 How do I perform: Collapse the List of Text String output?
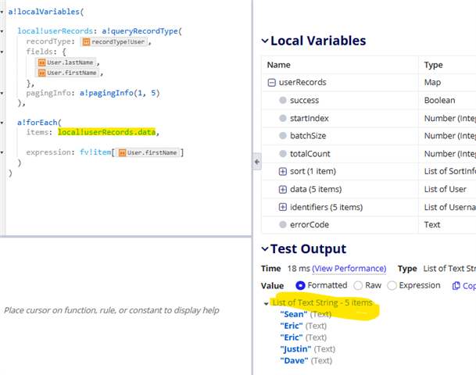click(266, 303)
